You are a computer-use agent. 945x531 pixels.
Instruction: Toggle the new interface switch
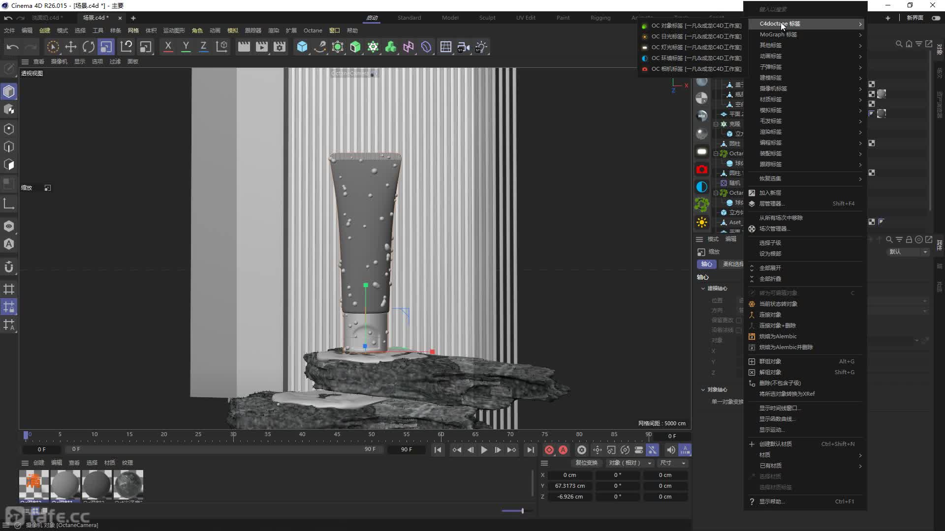936,18
